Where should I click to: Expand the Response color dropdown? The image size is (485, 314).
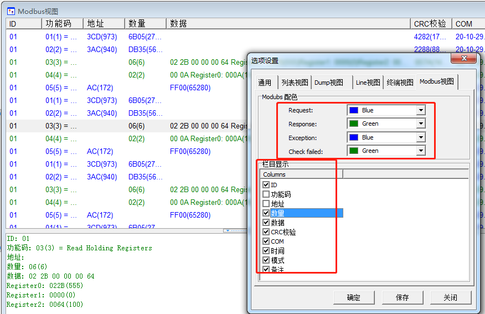coord(421,123)
